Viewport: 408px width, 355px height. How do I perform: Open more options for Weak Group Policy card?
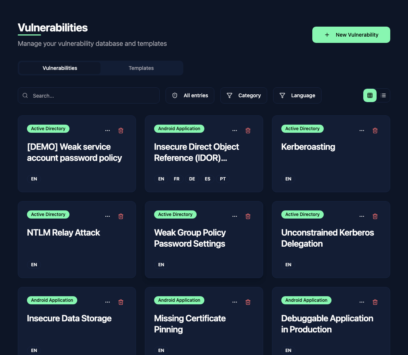(x=235, y=216)
